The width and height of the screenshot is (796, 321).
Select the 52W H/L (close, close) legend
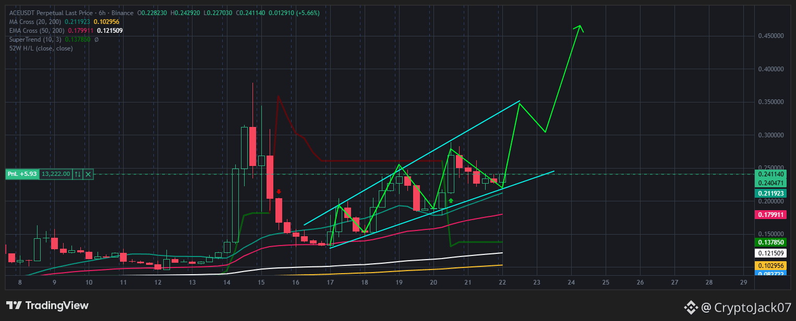[x=41, y=48]
